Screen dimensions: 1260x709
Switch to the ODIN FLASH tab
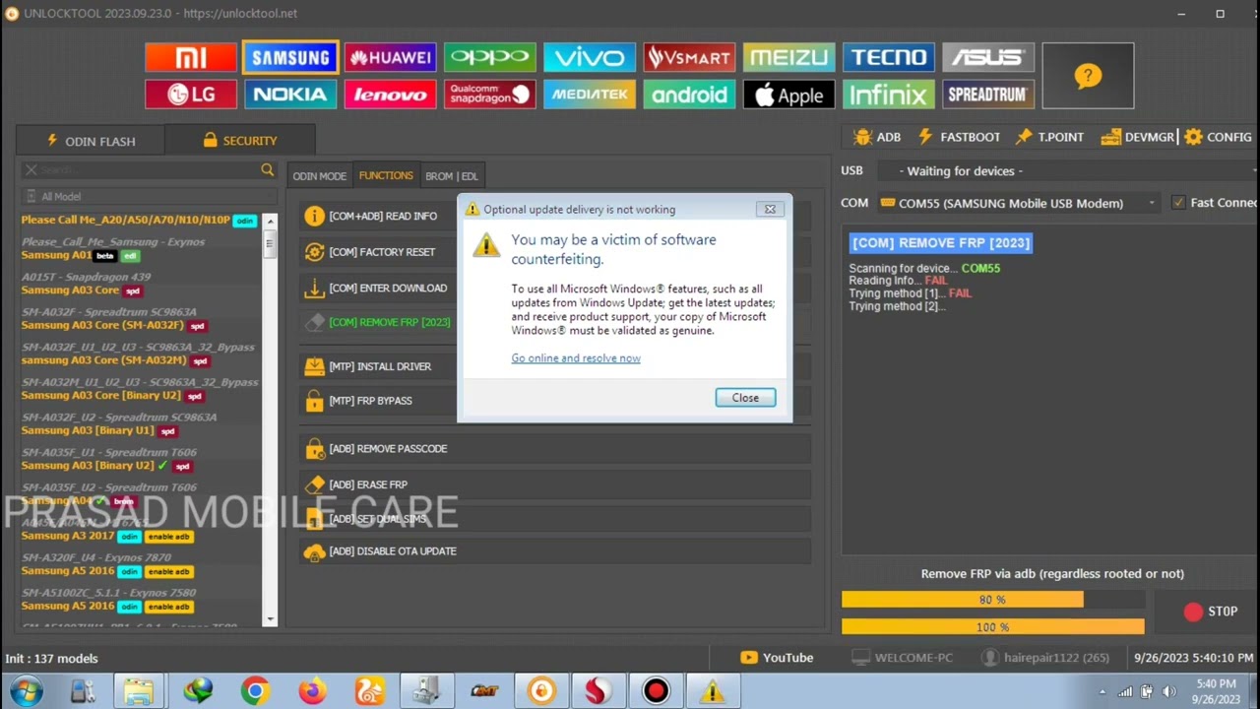[91, 141]
